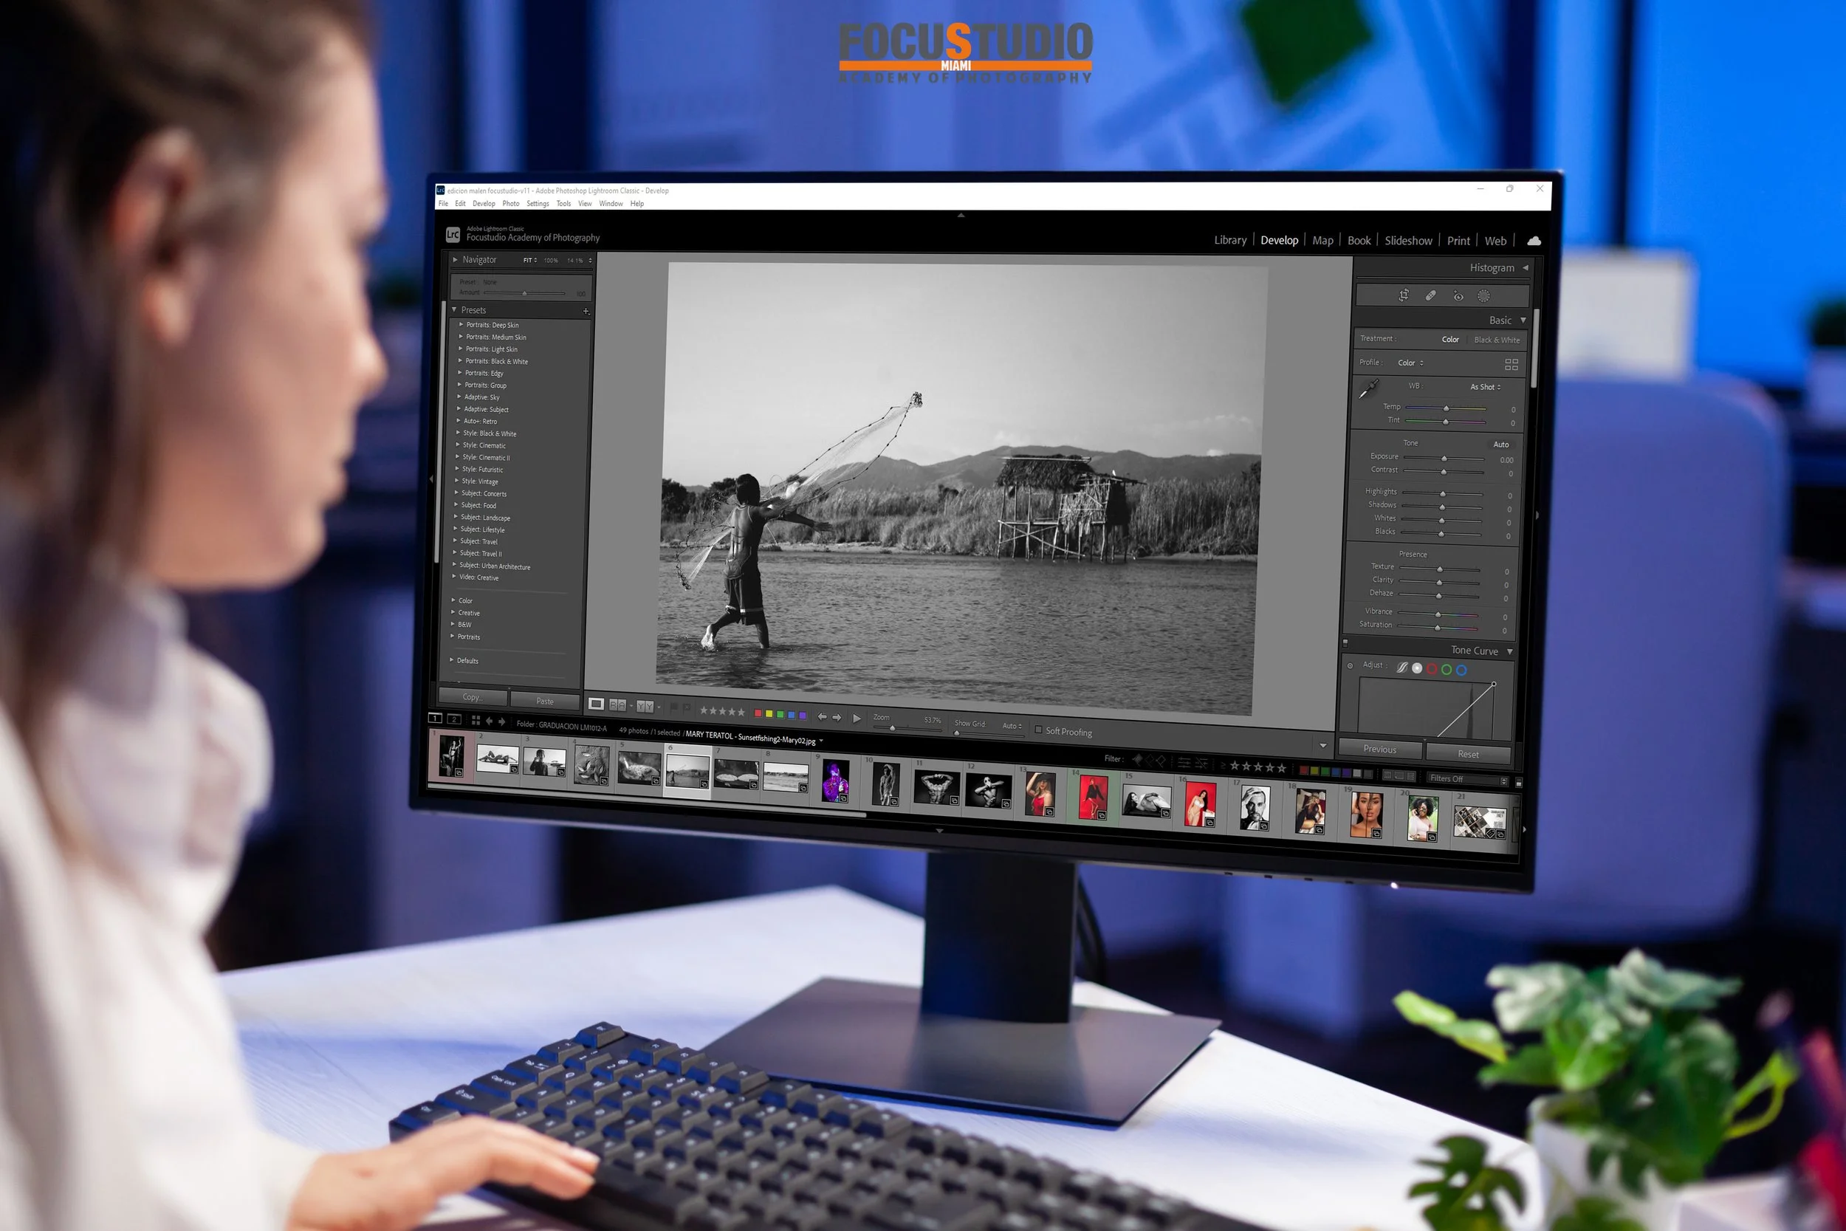Play the impromptu slideshow

[x=857, y=718]
